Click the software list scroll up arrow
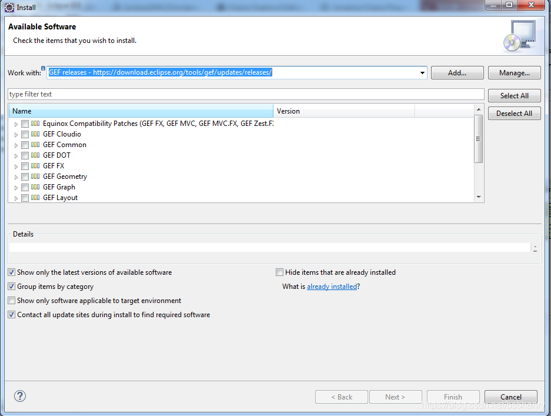The width and height of the screenshot is (551, 416). click(479, 109)
